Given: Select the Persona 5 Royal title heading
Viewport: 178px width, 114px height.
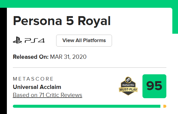Looking at the screenshot, I should coord(62,21).
